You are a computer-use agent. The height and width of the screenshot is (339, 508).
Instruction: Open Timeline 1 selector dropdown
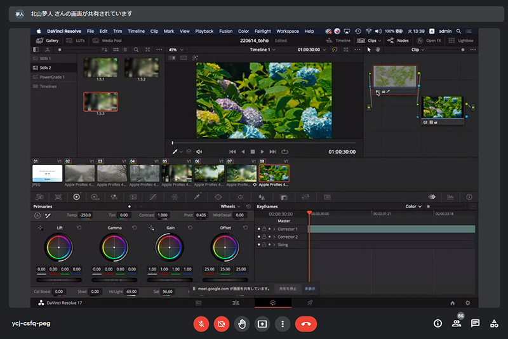[262, 50]
